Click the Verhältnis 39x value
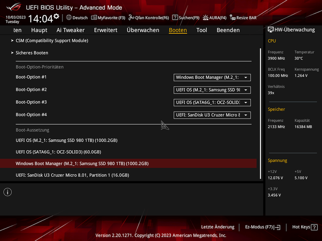 click(271, 93)
